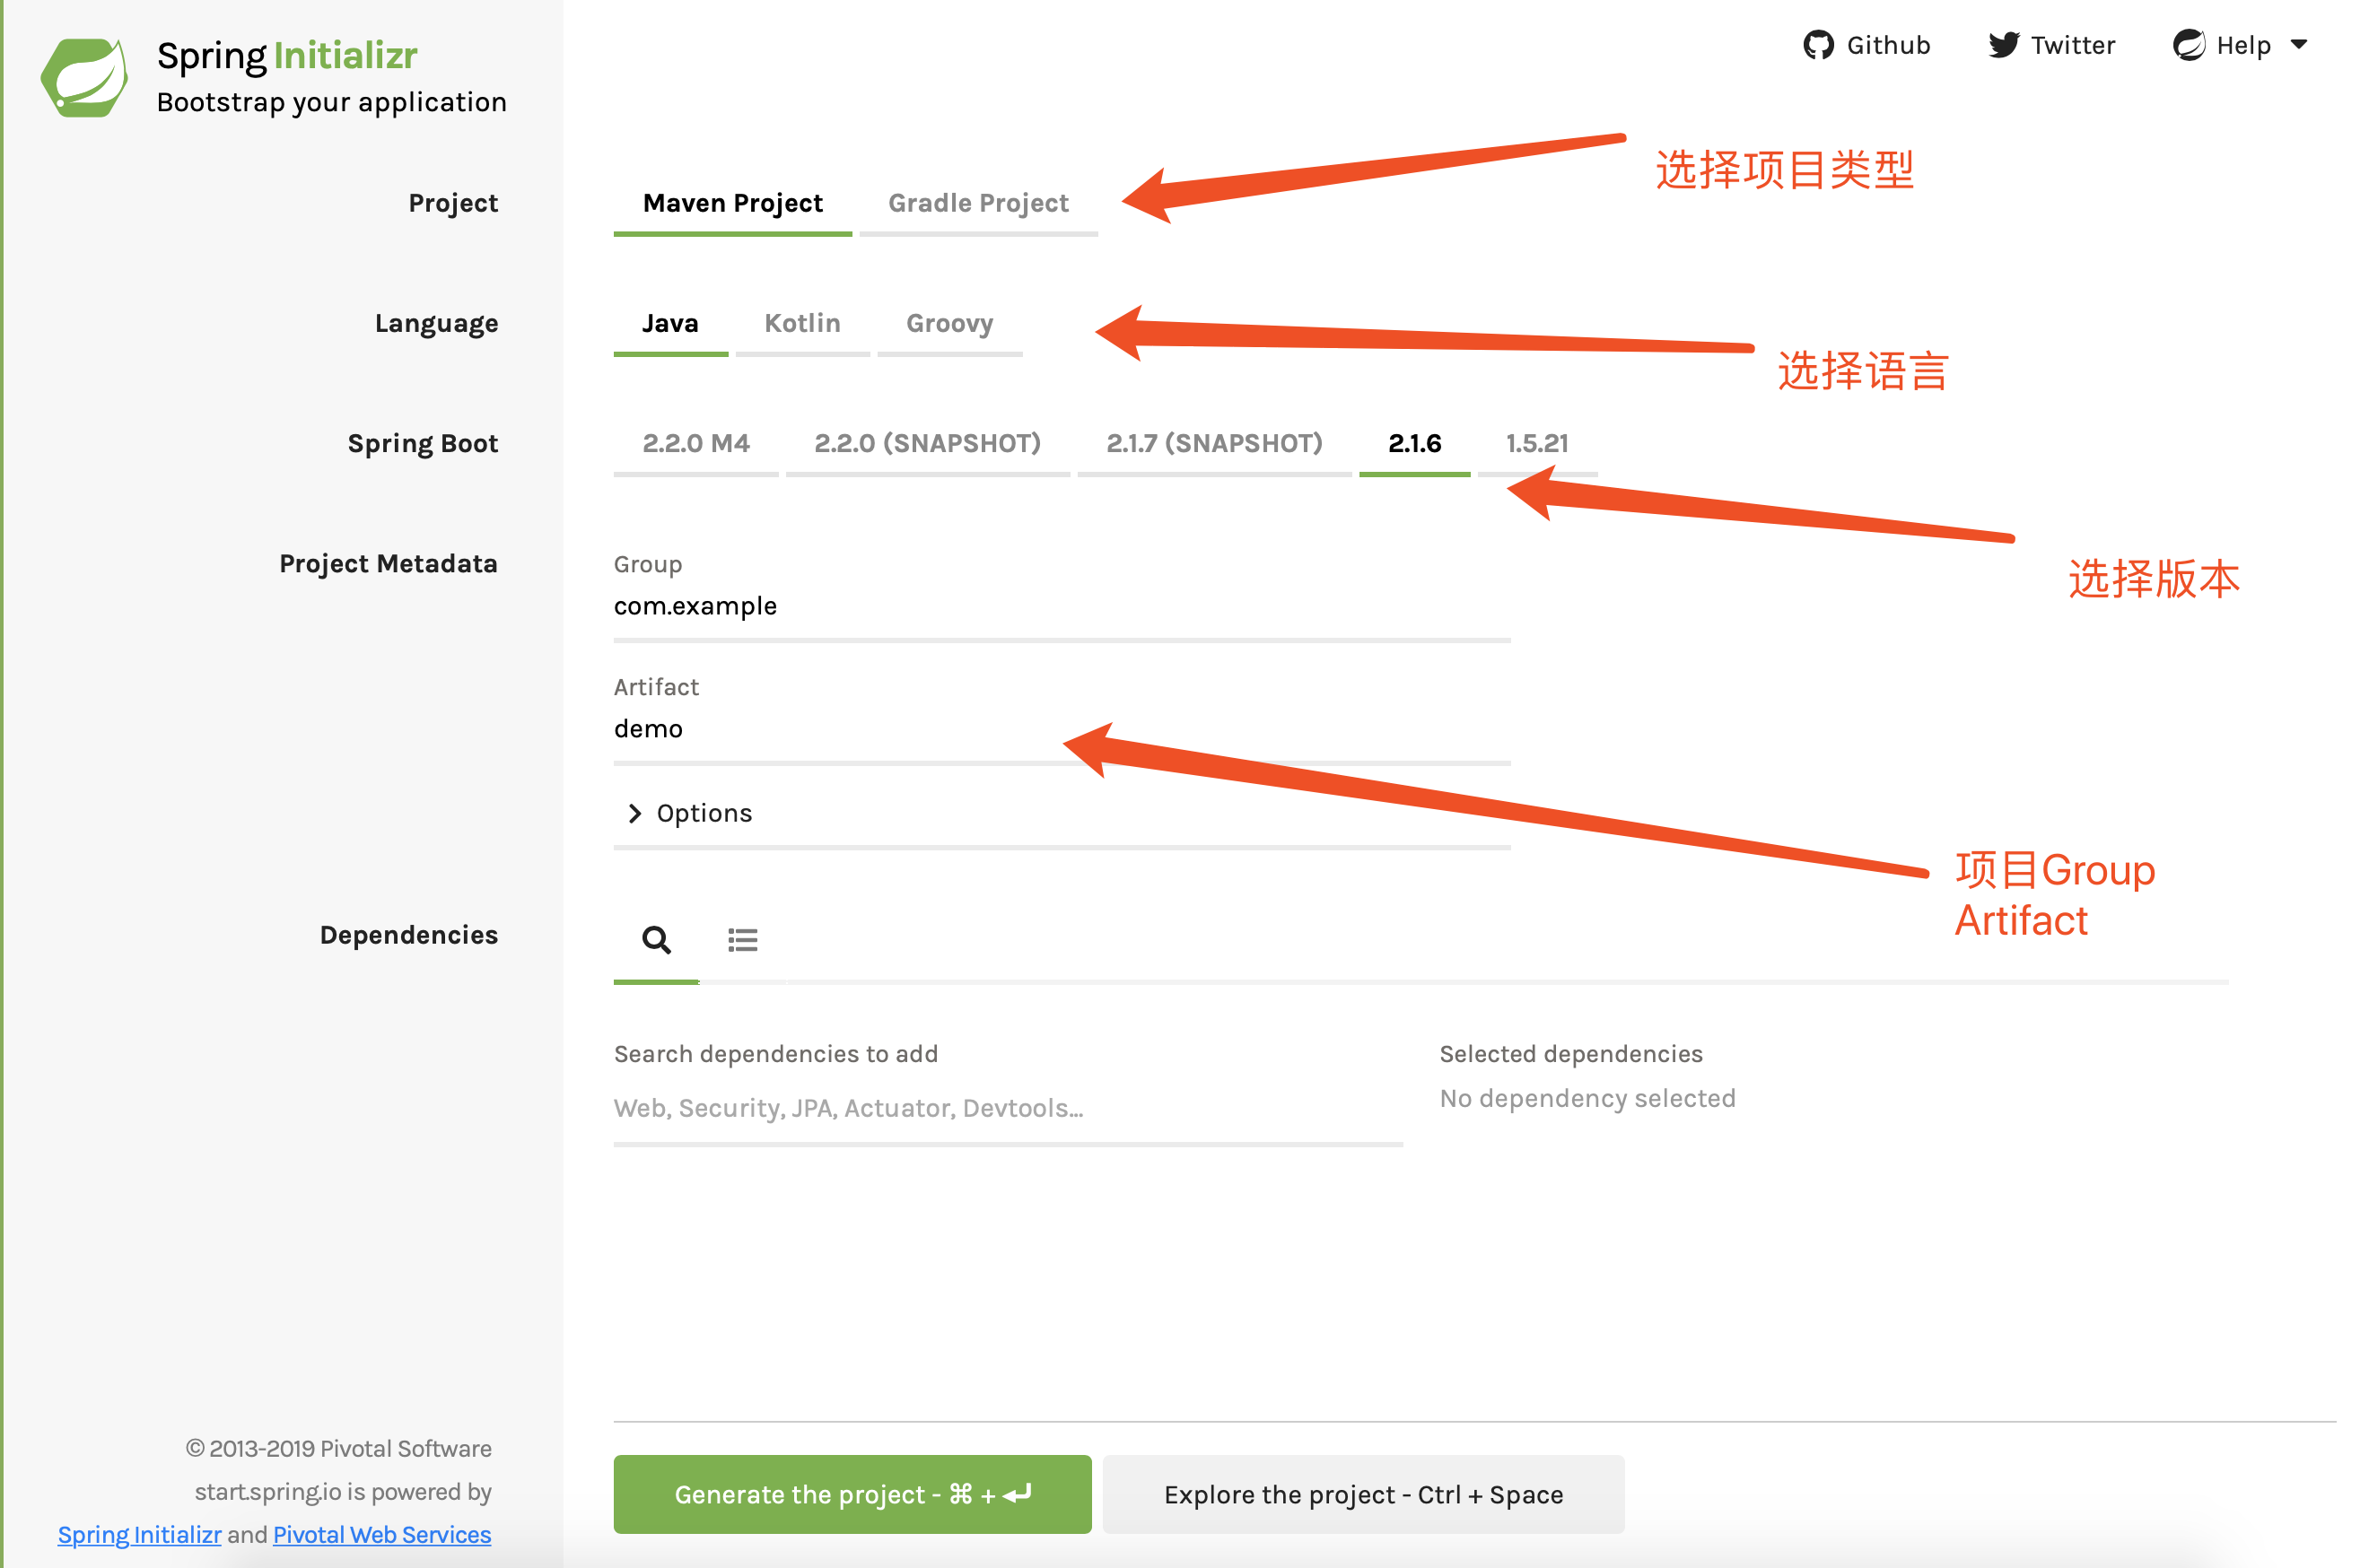Click the Github octocat icon
Viewport: 2369px width, 1568px height.
click(1818, 45)
